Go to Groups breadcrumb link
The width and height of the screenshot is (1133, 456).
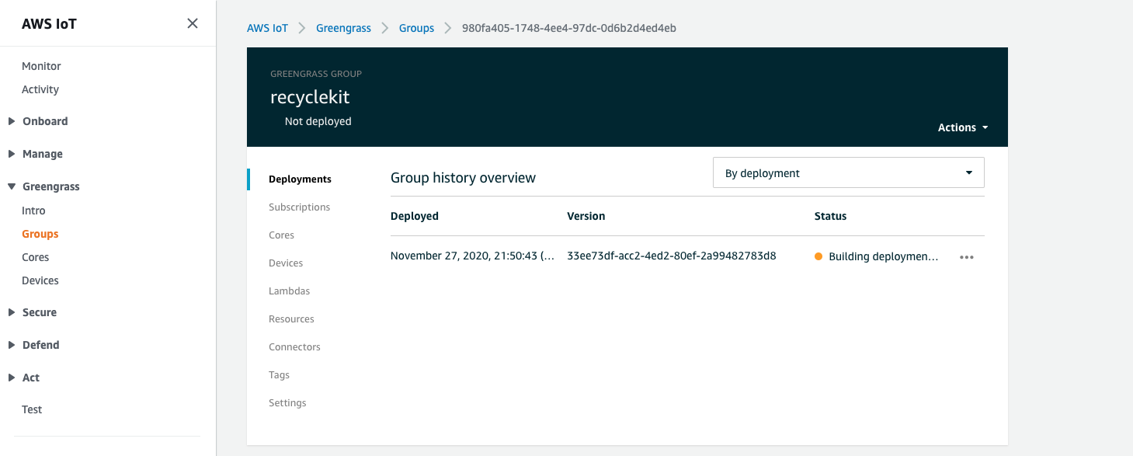point(416,28)
